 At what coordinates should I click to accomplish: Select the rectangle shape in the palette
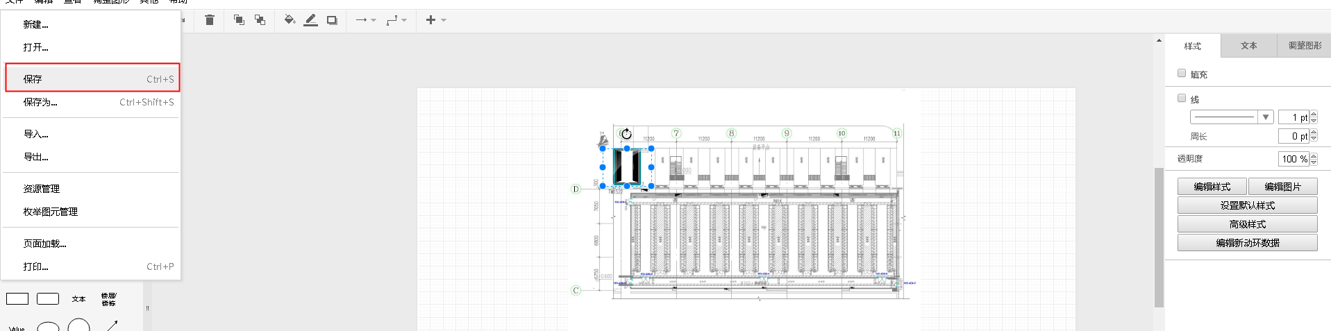click(x=17, y=299)
